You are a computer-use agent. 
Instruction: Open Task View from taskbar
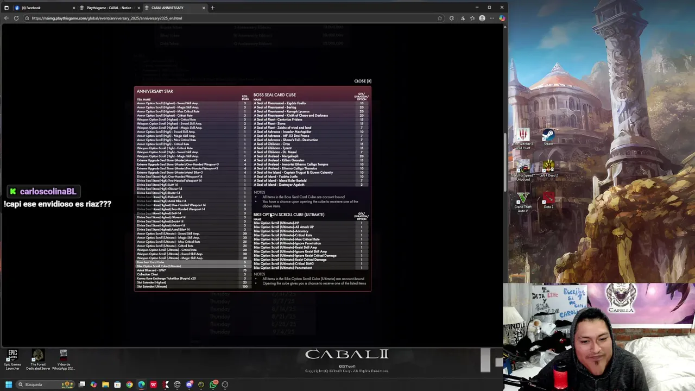tap(82, 384)
